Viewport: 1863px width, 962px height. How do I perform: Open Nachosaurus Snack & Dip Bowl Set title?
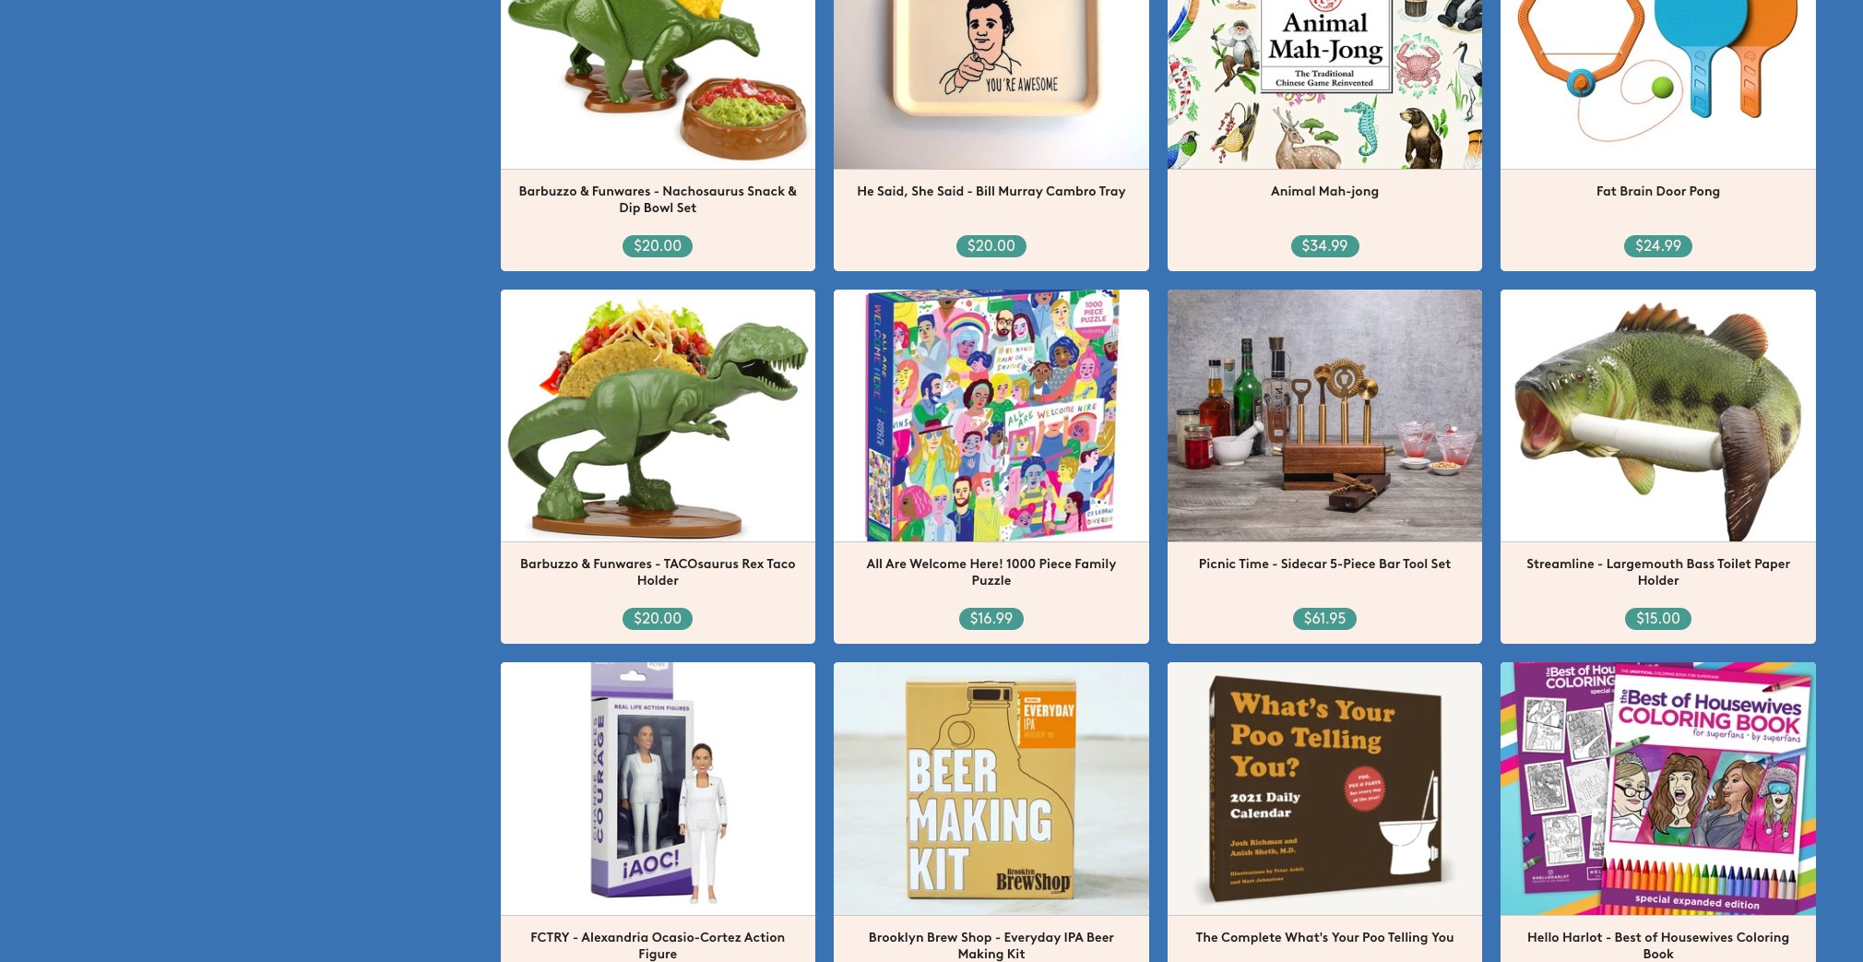click(658, 199)
